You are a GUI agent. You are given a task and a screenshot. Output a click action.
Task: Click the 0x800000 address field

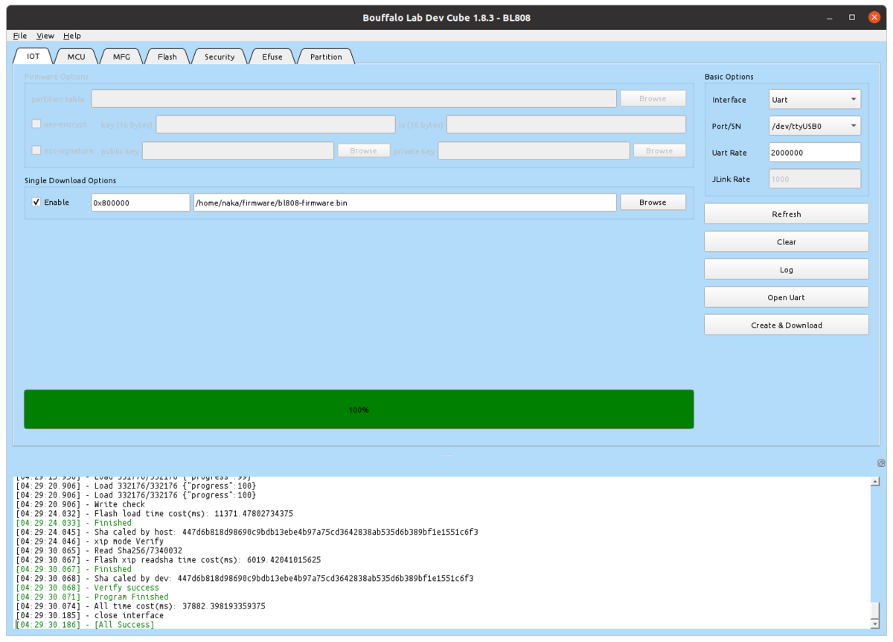point(141,203)
